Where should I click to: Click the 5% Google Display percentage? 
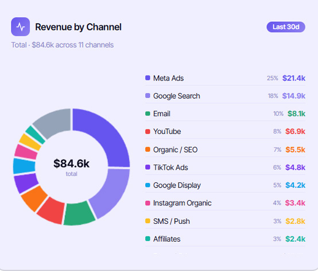point(277,185)
